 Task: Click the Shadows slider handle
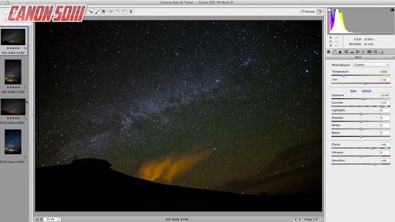(x=360, y=121)
